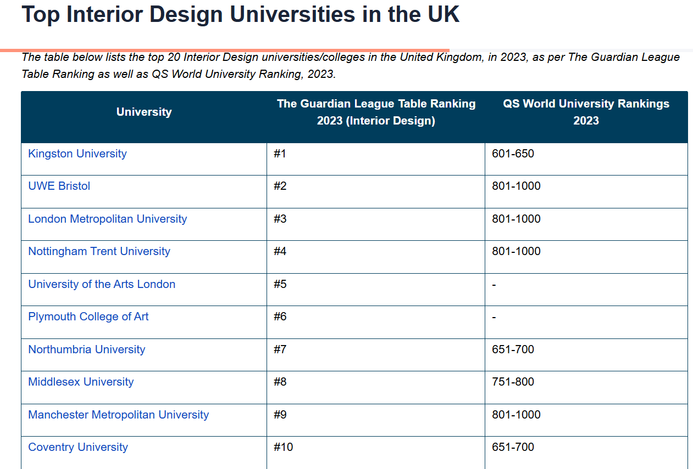The height and width of the screenshot is (469, 693).
Task: Open University of the Arts London link
Action: coord(102,284)
